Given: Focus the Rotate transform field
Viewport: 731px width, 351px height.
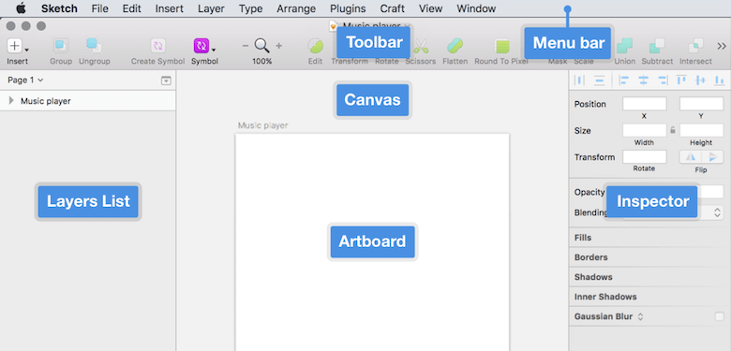Looking at the screenshot, I should pos(644,157).
